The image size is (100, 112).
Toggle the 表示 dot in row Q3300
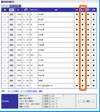click(77, 76)
